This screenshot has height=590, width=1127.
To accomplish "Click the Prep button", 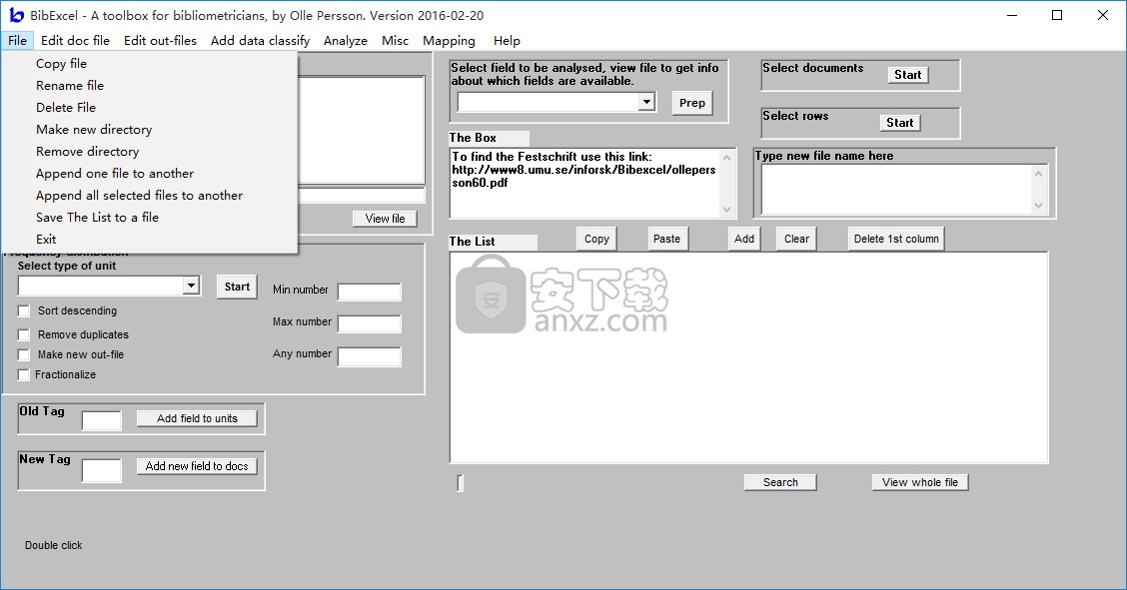I will point(692,104).
